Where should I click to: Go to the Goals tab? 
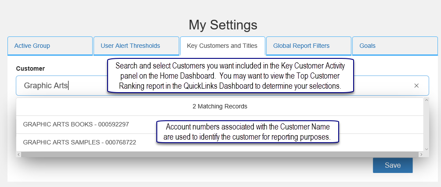[x=395, y=46]
